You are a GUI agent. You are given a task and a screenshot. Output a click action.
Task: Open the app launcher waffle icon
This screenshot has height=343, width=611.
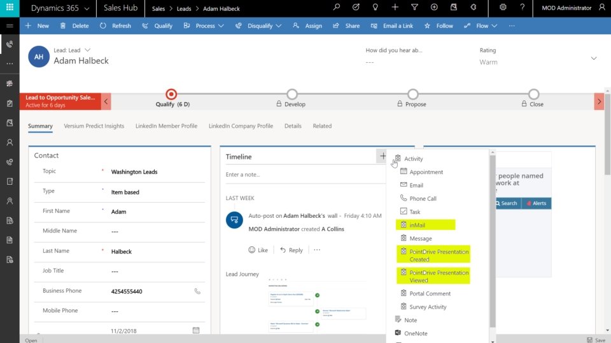tap(10, 8)
